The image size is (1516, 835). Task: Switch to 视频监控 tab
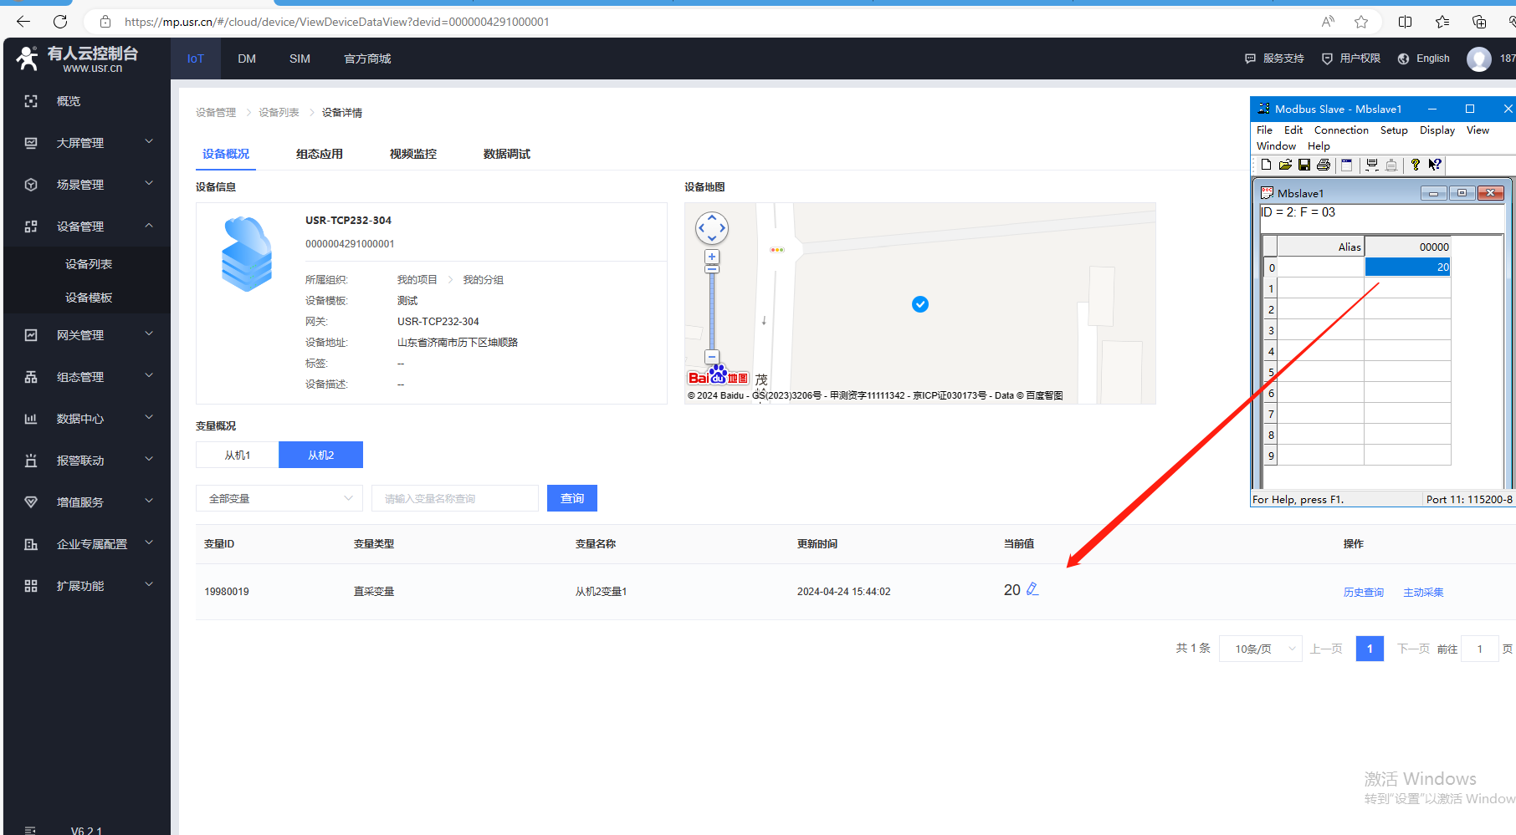(x=413, y=154)
